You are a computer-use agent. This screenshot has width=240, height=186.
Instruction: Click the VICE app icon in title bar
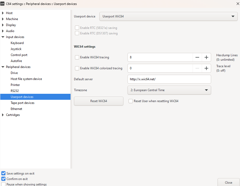pos(2,4)
